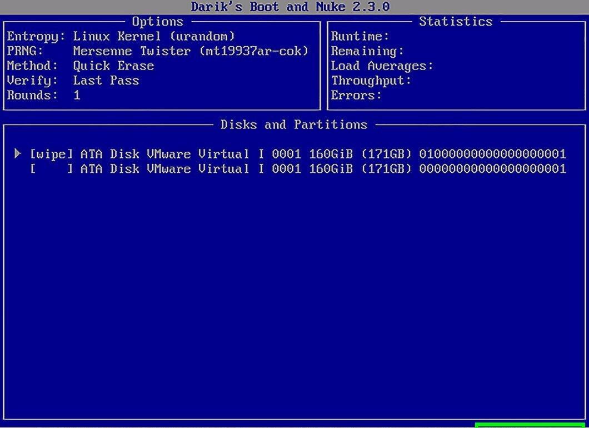Click the Throughput statistic label
Screen dimensions: 589x428
tap(371, 81)
